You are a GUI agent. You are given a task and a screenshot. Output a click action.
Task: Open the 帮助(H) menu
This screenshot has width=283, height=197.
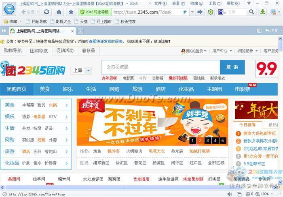pyautogui.click(x=233, y=3)
